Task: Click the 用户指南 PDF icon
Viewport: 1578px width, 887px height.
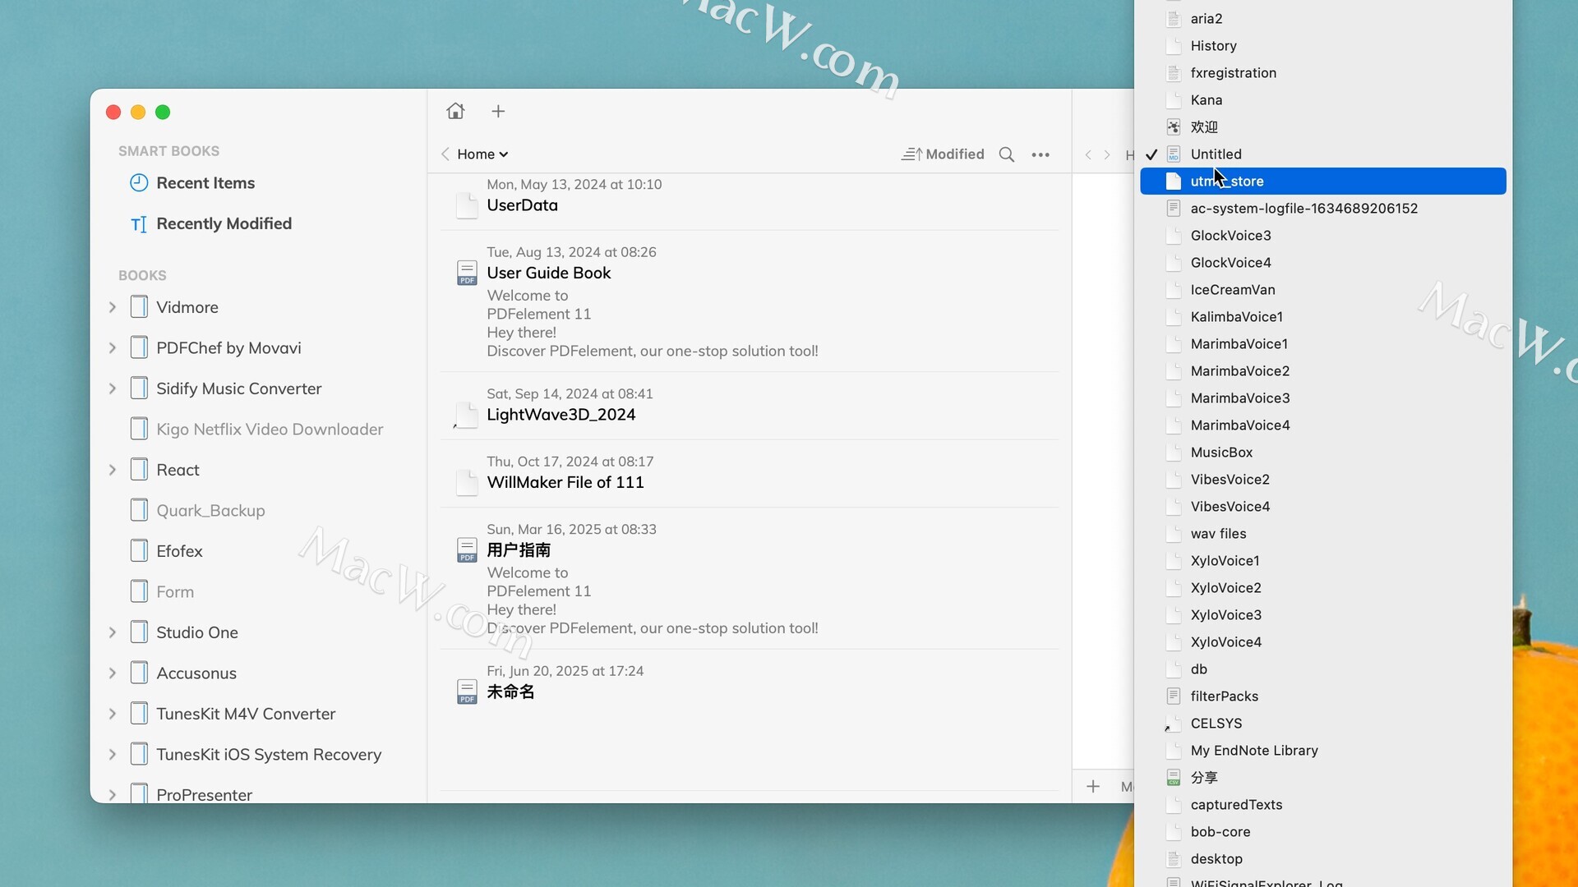Action: coord(467,550)
